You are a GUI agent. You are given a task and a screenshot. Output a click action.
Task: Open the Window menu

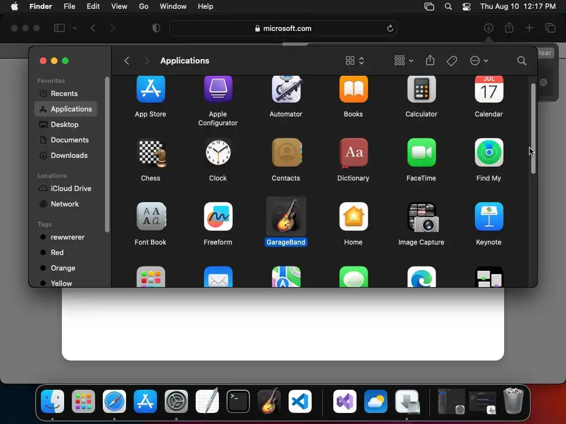pyautogui.click(x=173, y=7)
